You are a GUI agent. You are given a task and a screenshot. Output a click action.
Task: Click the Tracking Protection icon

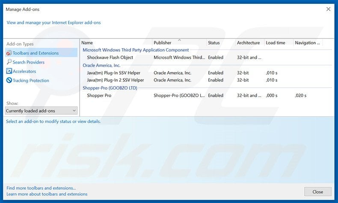pos(9,81)
